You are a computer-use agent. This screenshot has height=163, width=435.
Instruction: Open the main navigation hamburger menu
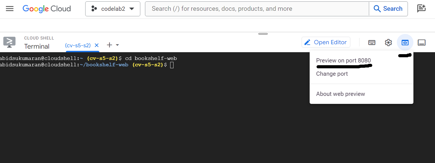[x=10, y=9]
